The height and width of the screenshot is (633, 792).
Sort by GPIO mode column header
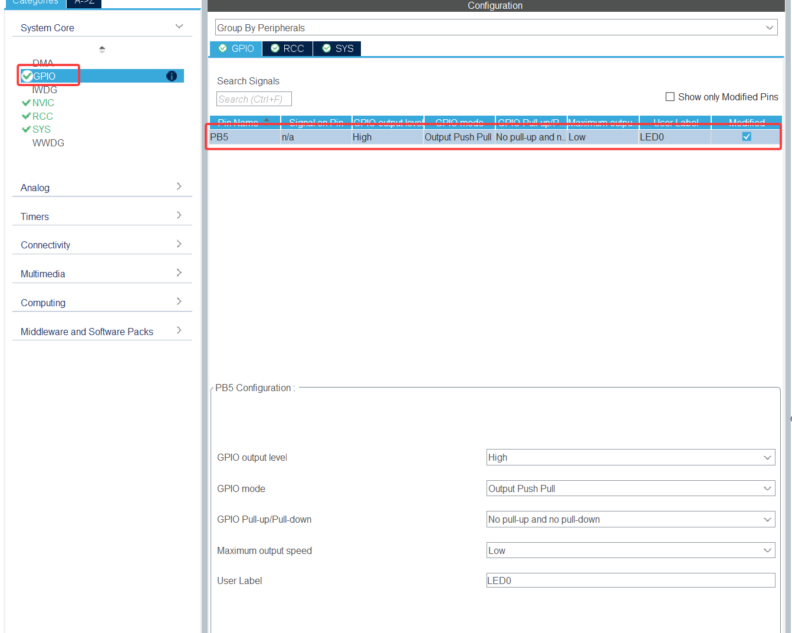click(459, 122)
